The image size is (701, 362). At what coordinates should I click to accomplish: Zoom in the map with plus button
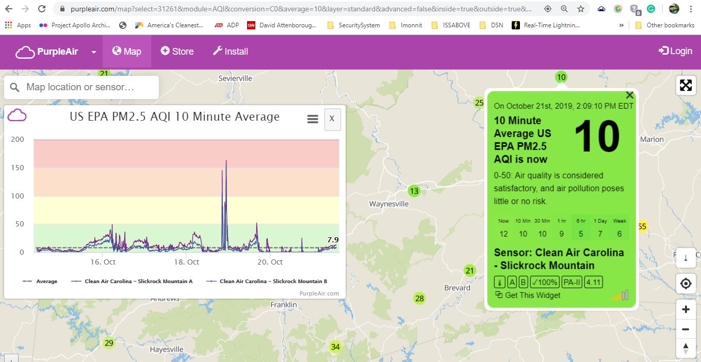click(x=686, y=309)
